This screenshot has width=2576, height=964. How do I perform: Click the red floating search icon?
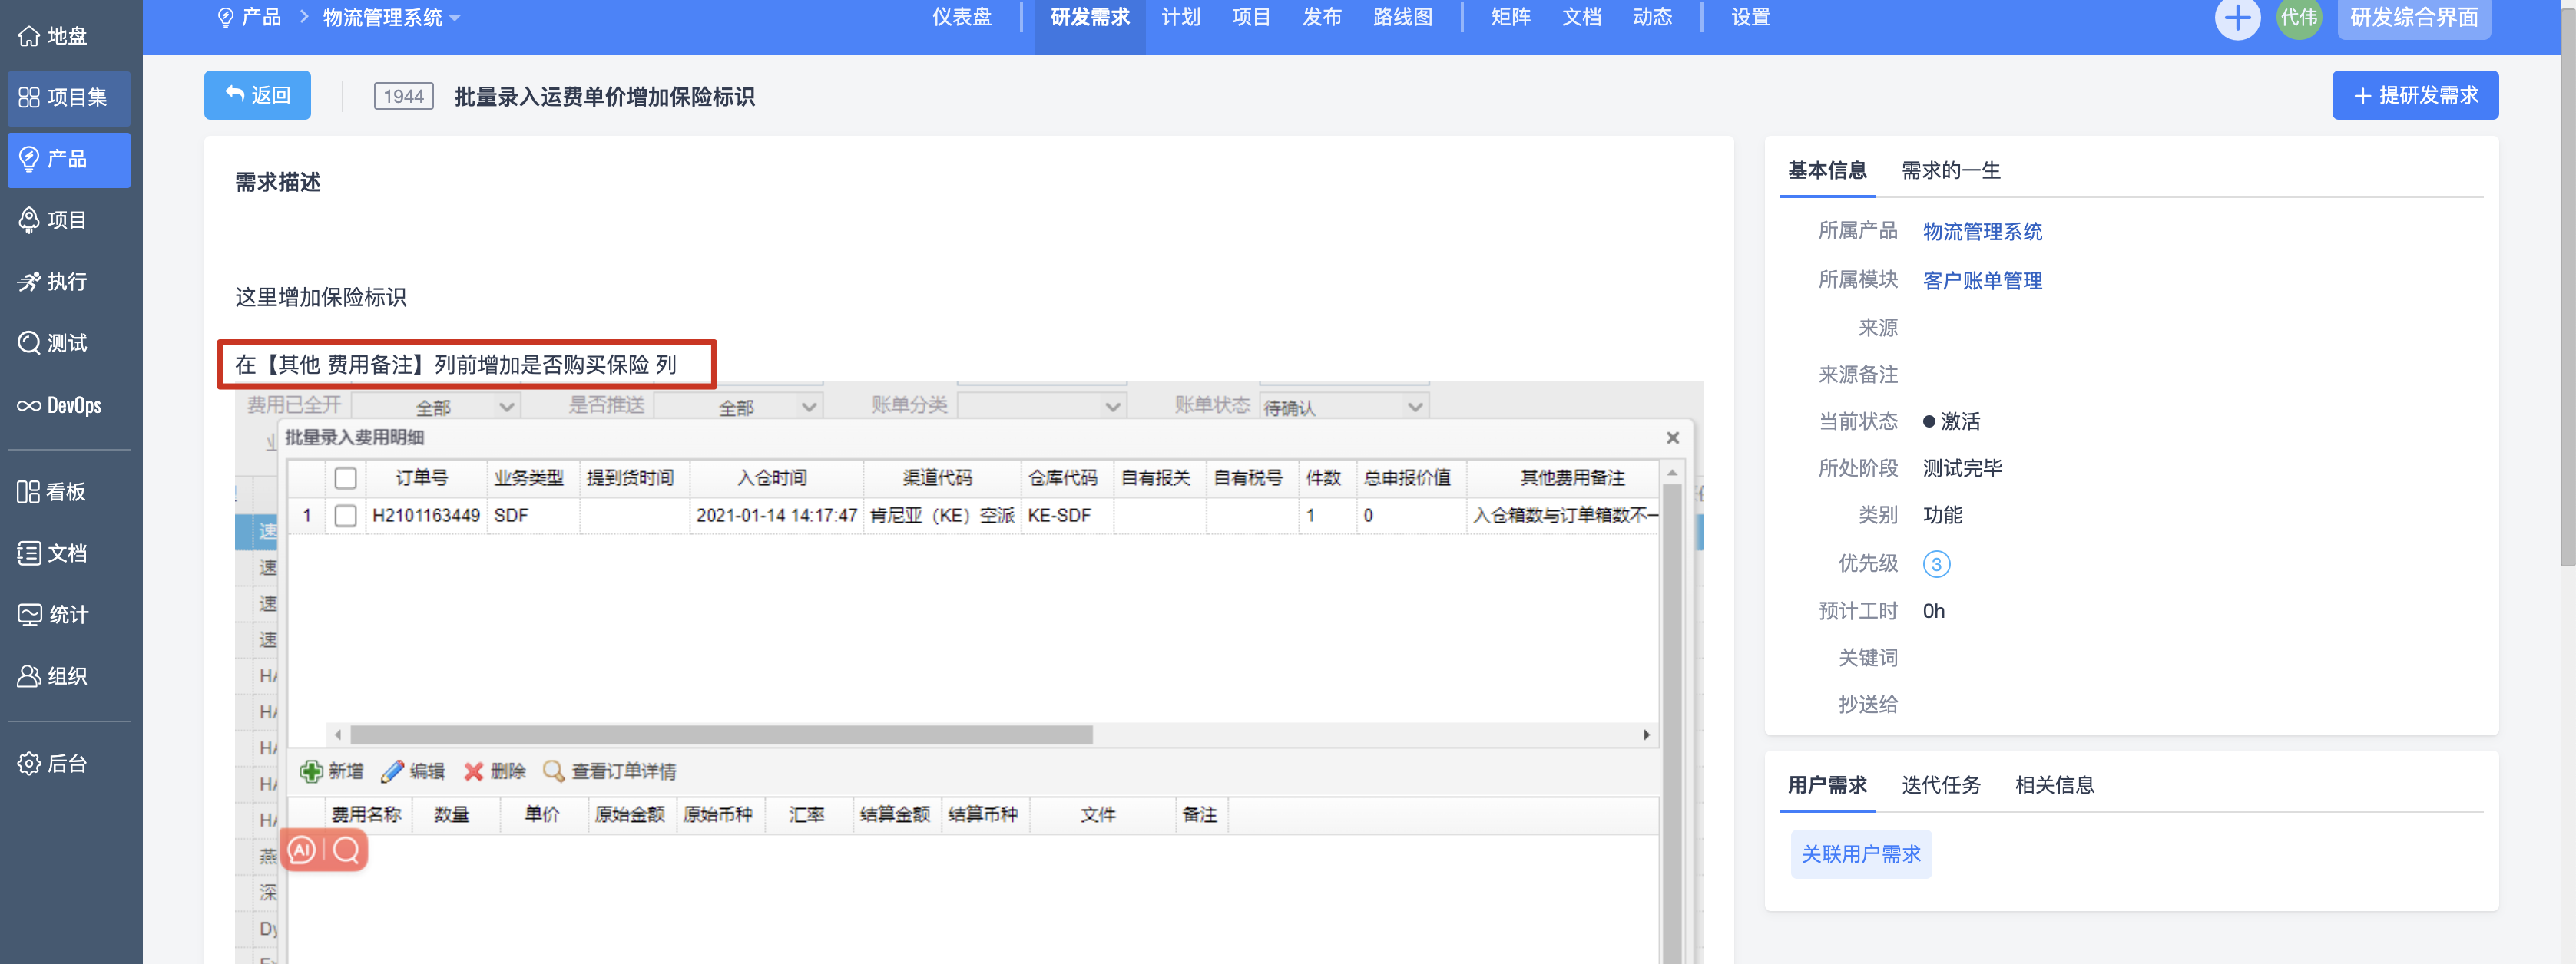tap(347, 850)
